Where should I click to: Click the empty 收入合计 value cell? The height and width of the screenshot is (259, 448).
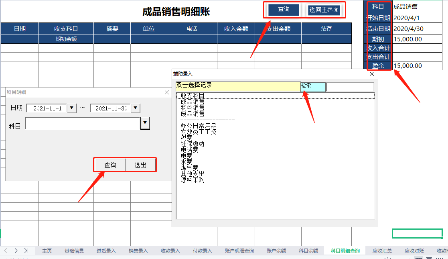coord(418,48)
